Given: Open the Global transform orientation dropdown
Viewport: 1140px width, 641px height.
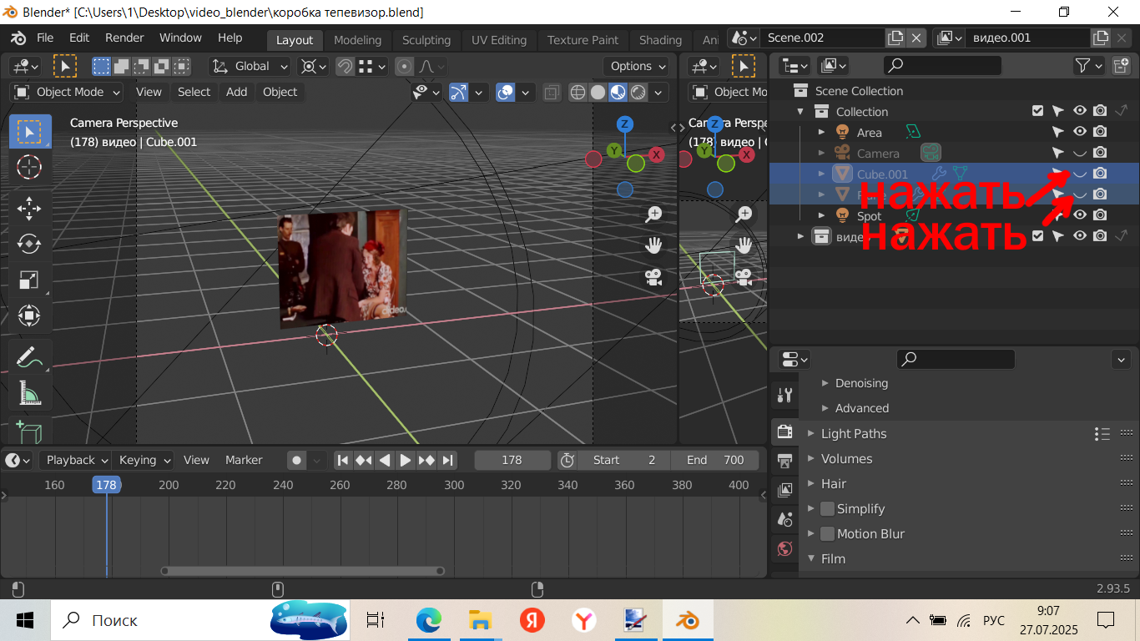Looking at the screenshot, I should (250, 66).
